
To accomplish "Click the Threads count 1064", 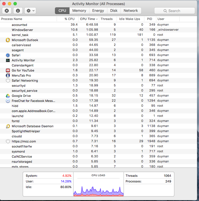I will click(x=167, y=176).
